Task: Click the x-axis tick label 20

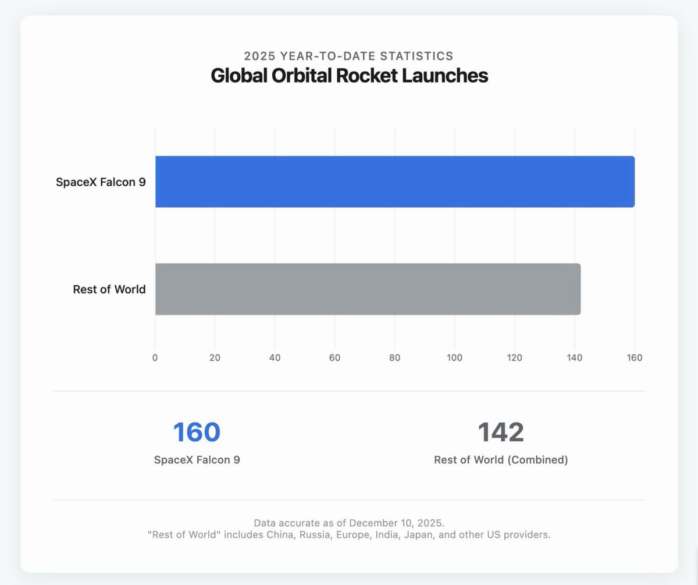Action: 215,357
